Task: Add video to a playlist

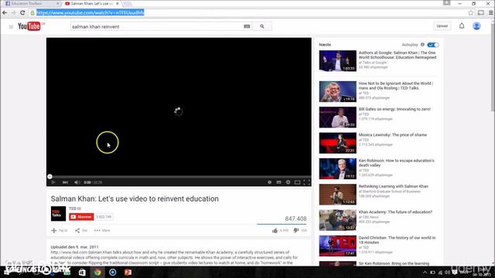Action: click(x=60, y=230)
